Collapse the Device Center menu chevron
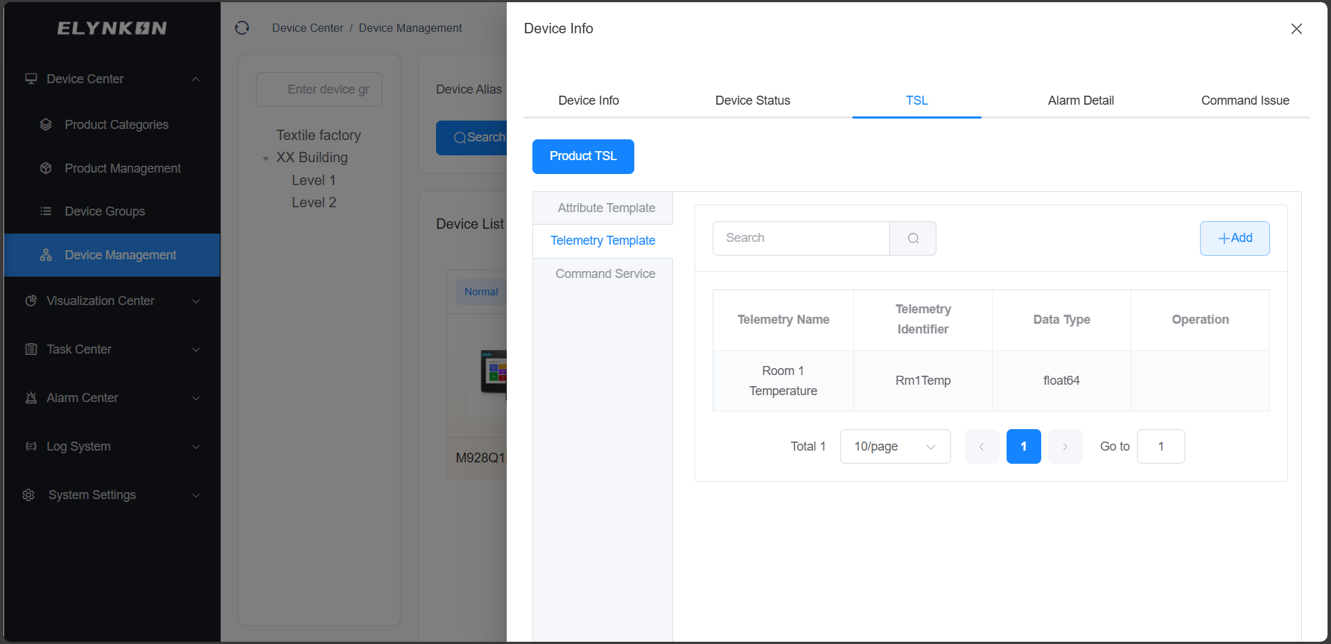 coord(195,79)
